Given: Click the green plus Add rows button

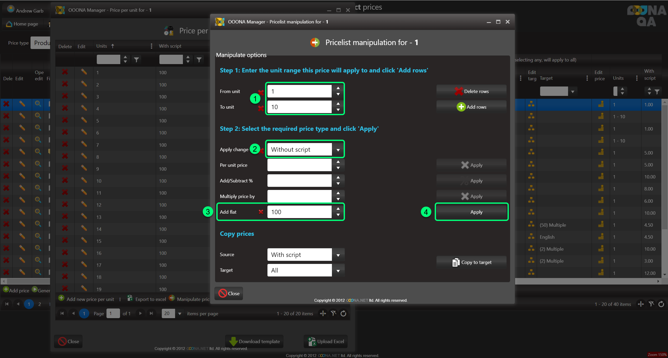Looking at the screenshot, I should click(461, 107).
